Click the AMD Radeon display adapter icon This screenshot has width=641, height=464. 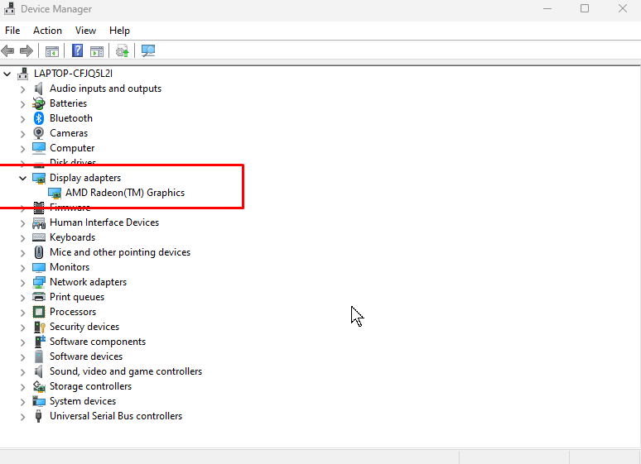click(55, 193)
